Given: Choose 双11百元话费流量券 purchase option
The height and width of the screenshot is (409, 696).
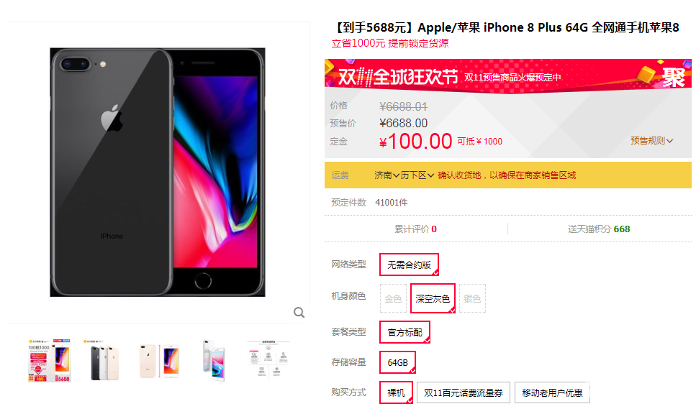Looking at the screenshot, I should point(464,392).
